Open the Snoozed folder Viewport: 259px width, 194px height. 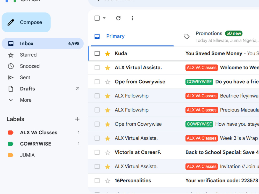[x=43, y=66]
